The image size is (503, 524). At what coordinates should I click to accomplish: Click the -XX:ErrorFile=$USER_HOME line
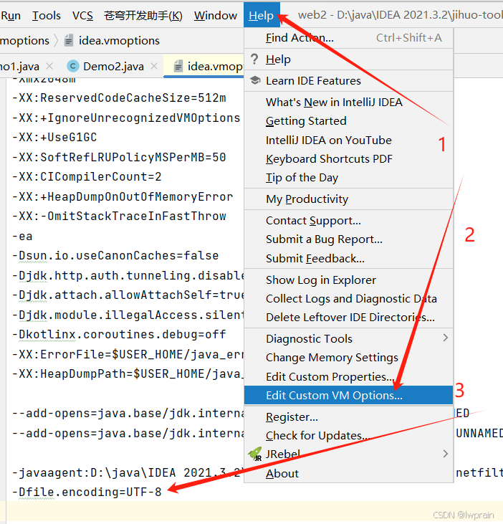[x=128, y=354]
